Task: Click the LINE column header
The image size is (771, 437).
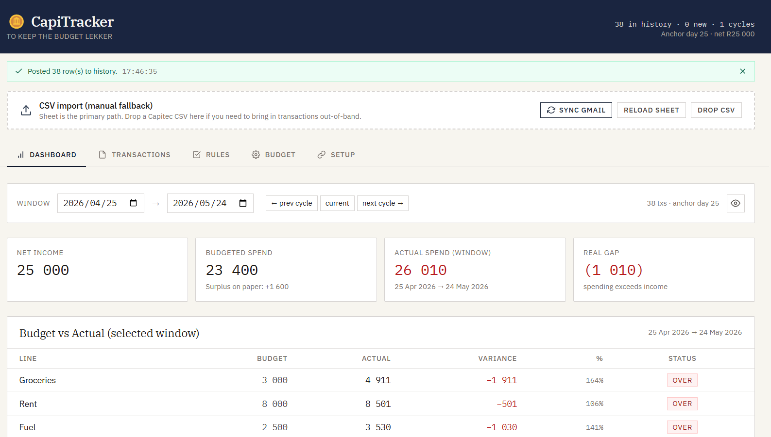Action: (x=28, y=358)
